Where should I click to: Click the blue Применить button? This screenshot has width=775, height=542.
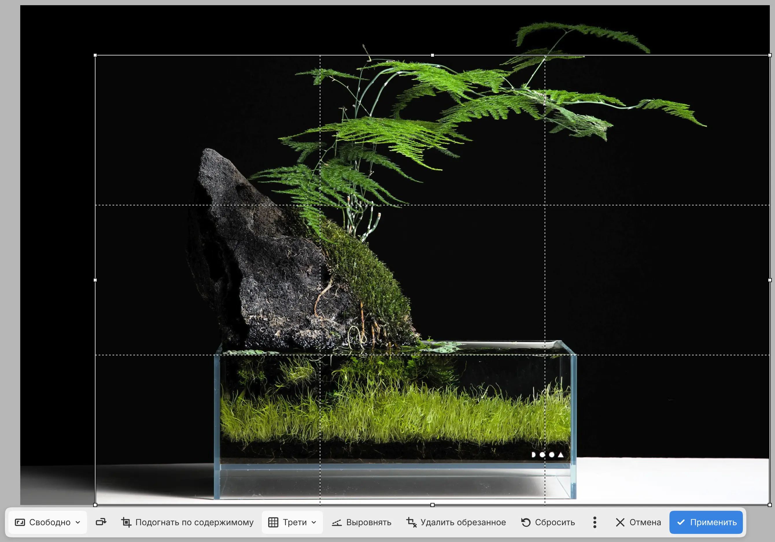706,522
